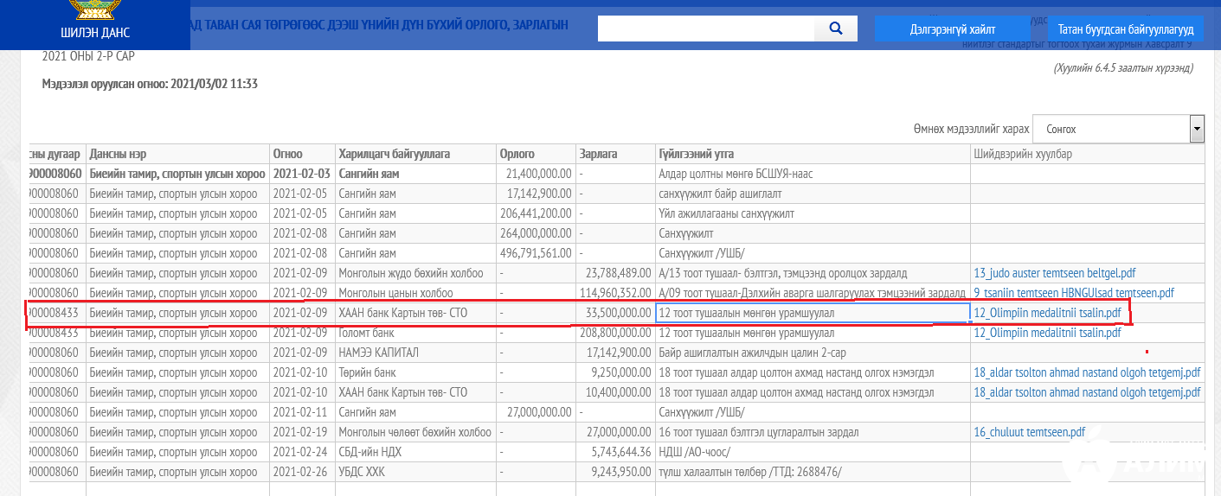Open 16_chuluut temtseen.pdf
The image size is (1221, 496).
click(1029, 432)
